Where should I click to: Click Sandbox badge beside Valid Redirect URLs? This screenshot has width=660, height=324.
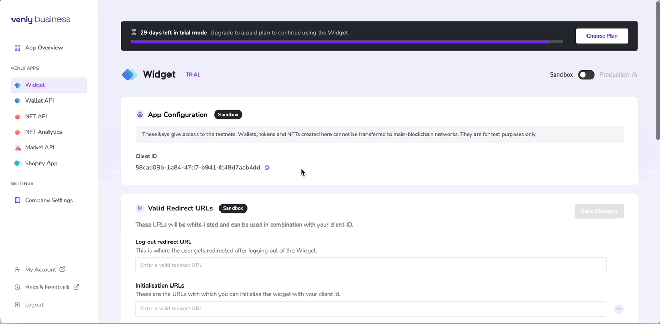pyautogui.click(x=233, y=208)
